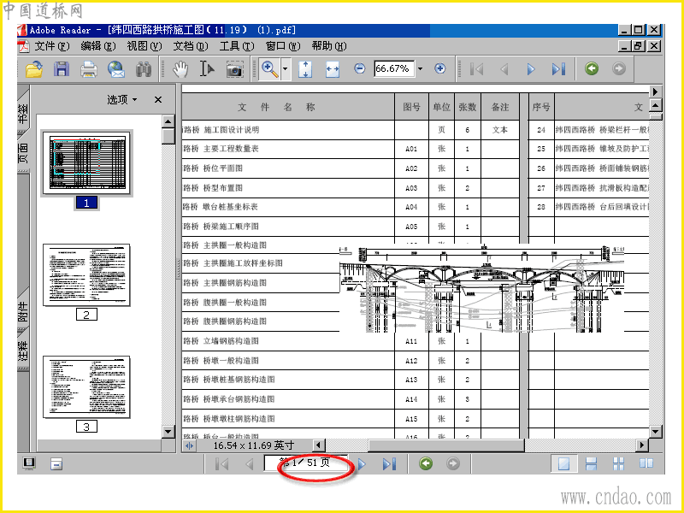
Task: Open the 帮助(H) menu
Action: coord(329,46)
